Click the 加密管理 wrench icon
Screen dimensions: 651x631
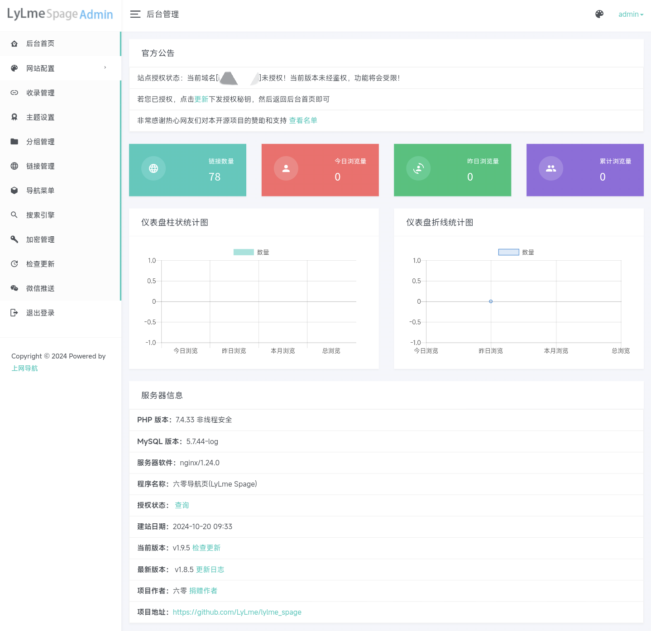tap(14, 239)
